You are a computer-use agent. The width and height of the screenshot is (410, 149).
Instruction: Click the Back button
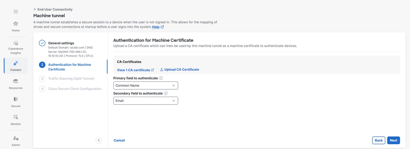[379, 140]
